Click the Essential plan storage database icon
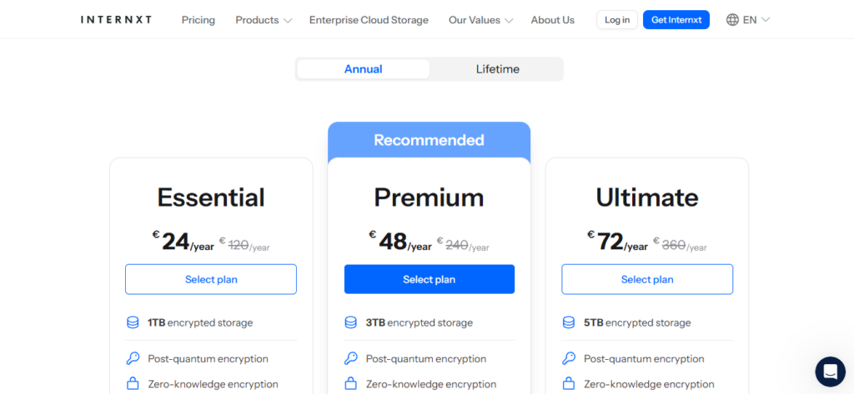The width and height of the screenshot is (854, 394). [133, 322]
